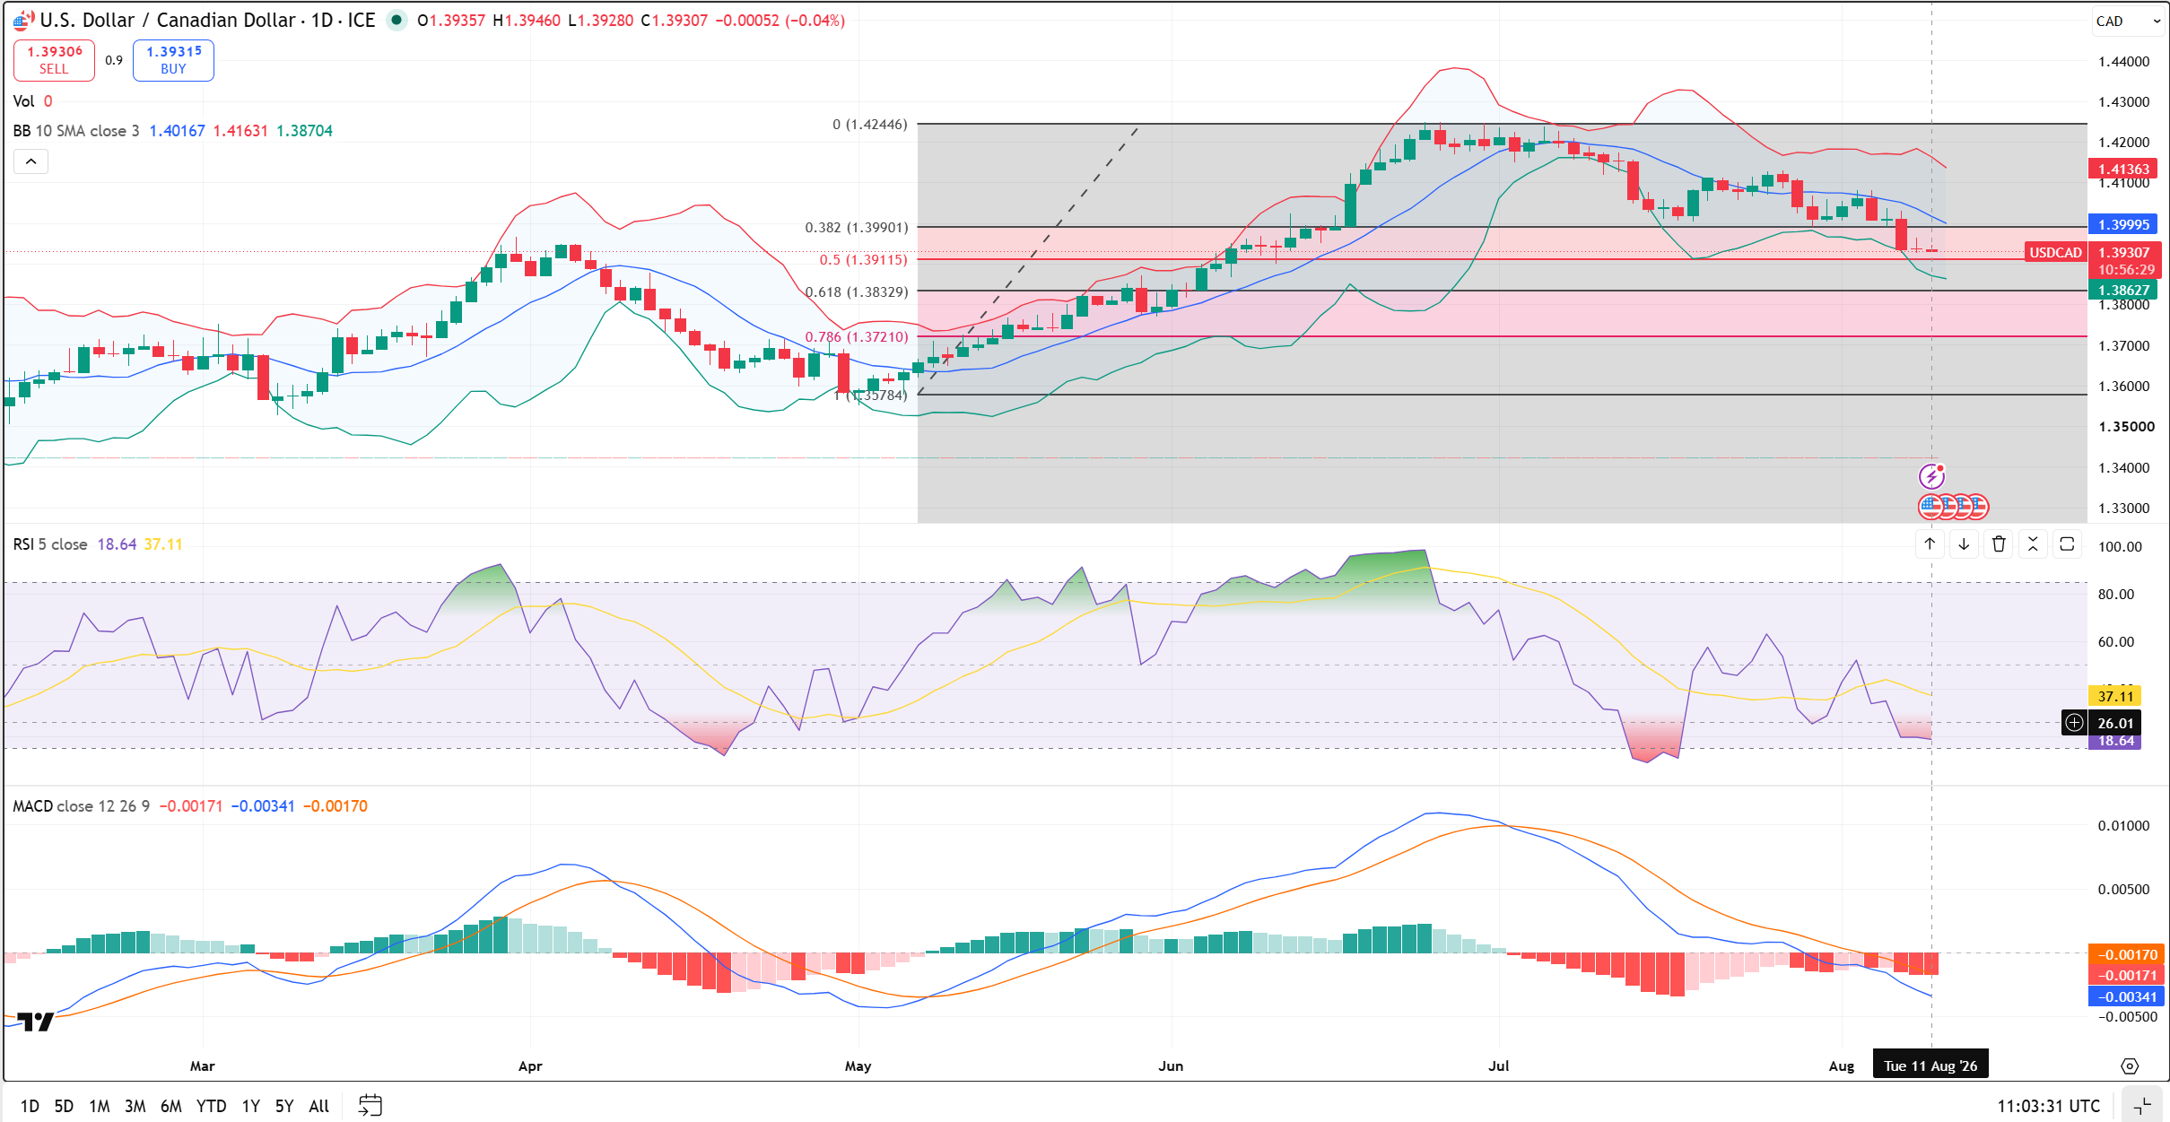Click the USD/CAD flag symbol icon

[23, 20]
